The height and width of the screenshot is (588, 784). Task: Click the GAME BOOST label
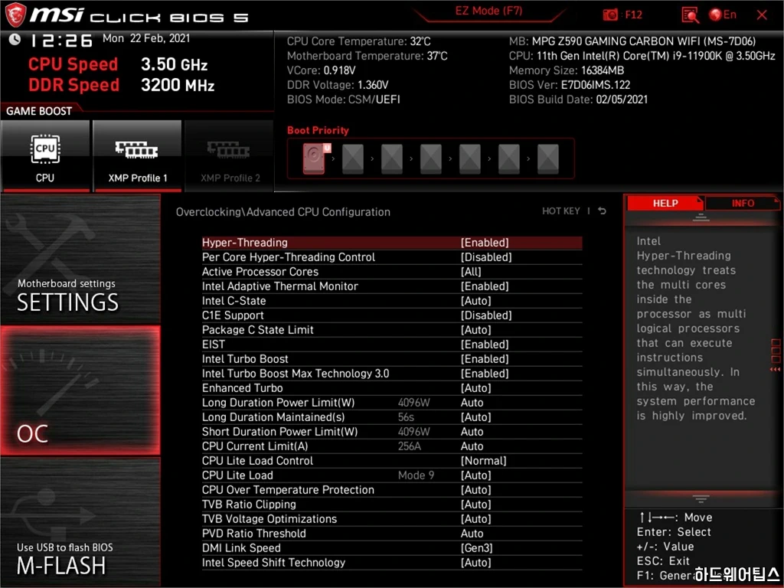39,111
